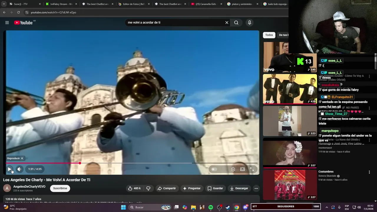Open the 3:57 recommended video thumbnail

(290, 153)
